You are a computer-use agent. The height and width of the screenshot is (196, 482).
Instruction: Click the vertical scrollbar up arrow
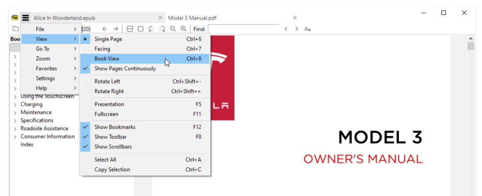471,39
